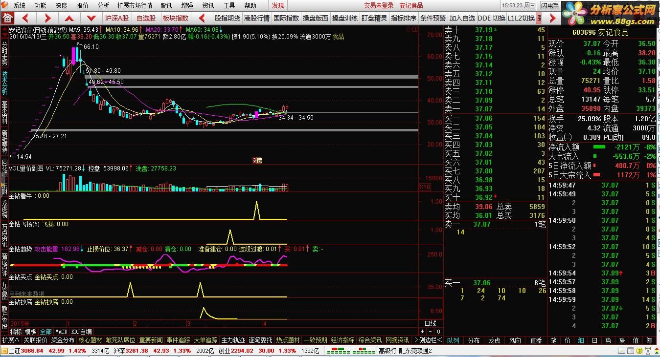The height and width of the screenshot is (357, 660).
Task: Select the 龙虎 tab in the side panel
Action: click(495, 340)
